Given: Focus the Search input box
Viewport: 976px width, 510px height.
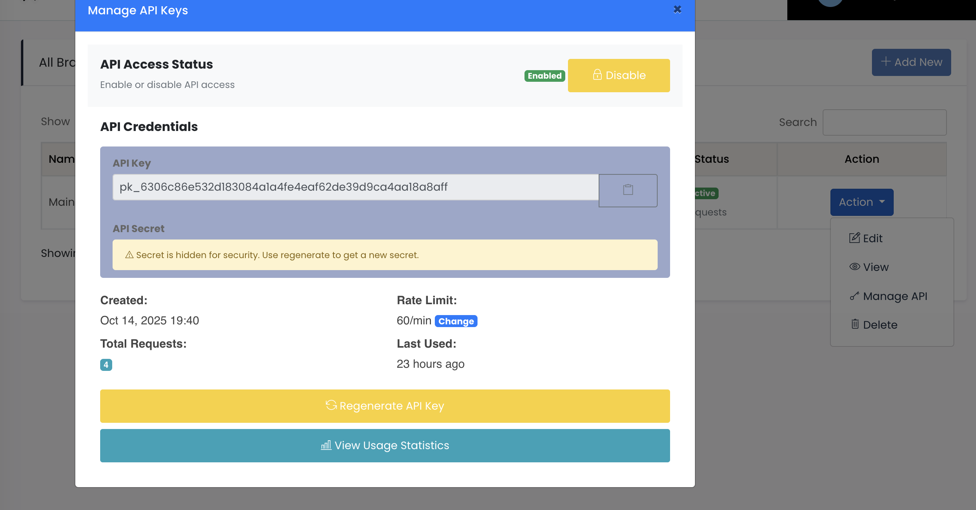Looking at the screenshot, I should click(884, 122).
